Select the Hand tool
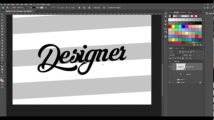The width and height of the screenshot is (214, 120). click(x=2, y=69)
